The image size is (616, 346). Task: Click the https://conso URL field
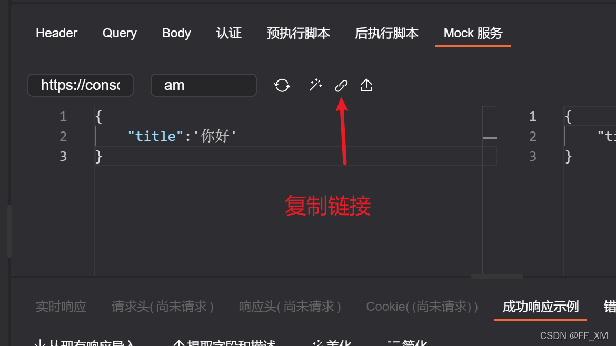81,85
